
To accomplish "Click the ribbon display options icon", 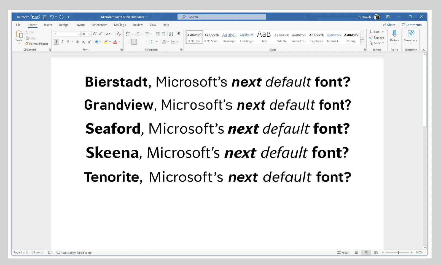I will (388, 17).
